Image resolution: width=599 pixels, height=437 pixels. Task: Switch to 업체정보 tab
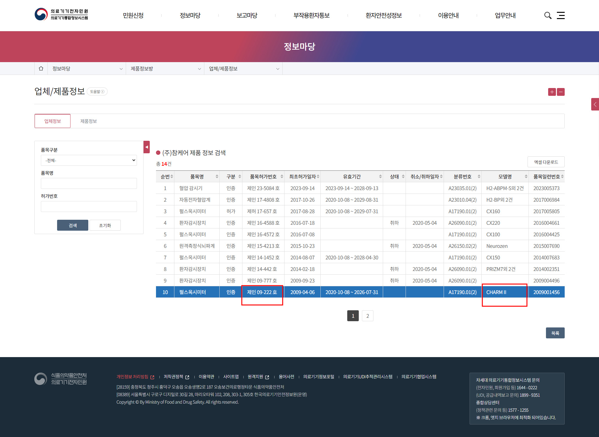(x=52, y=121)
